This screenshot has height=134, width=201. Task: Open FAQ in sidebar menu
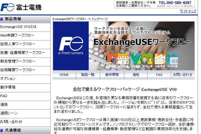point(25,96)
